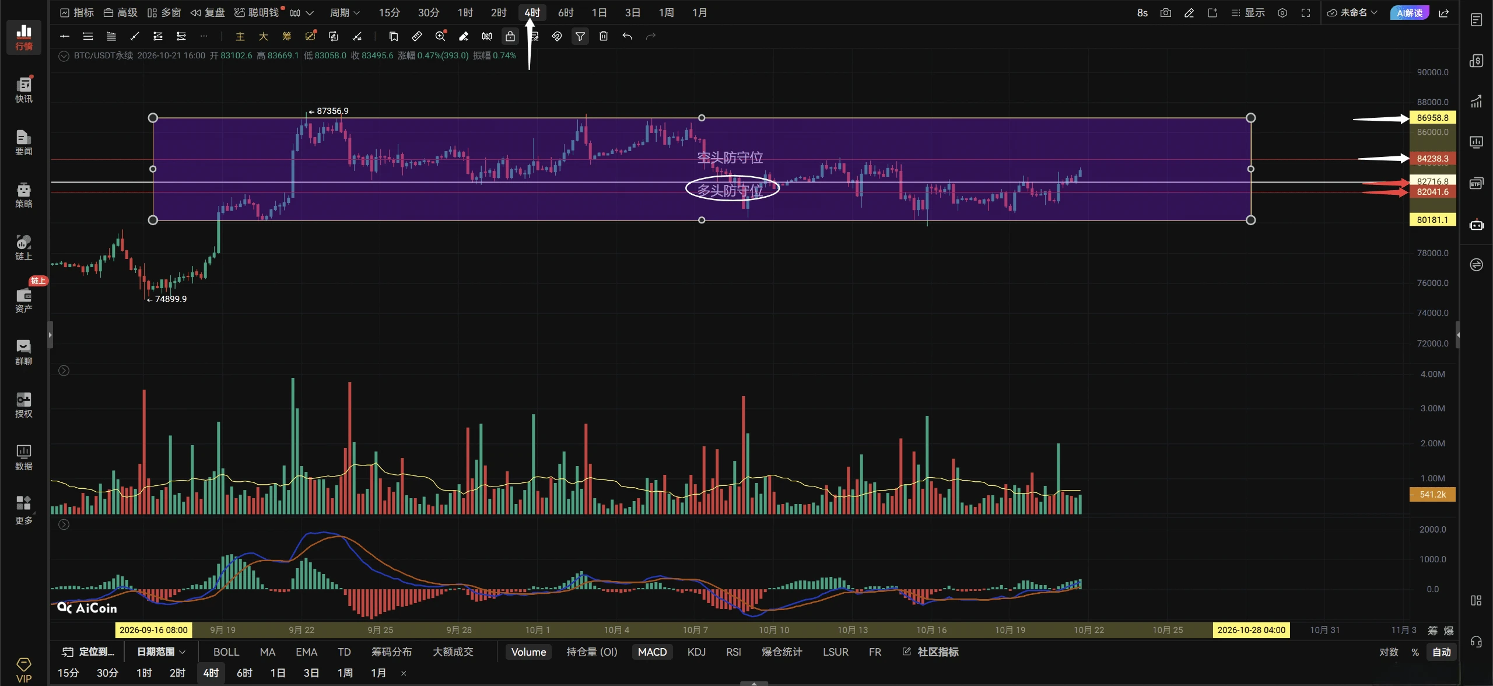Click the trash delete drawings icon
Screen dimensions: 1493x686
pos(604,36)
